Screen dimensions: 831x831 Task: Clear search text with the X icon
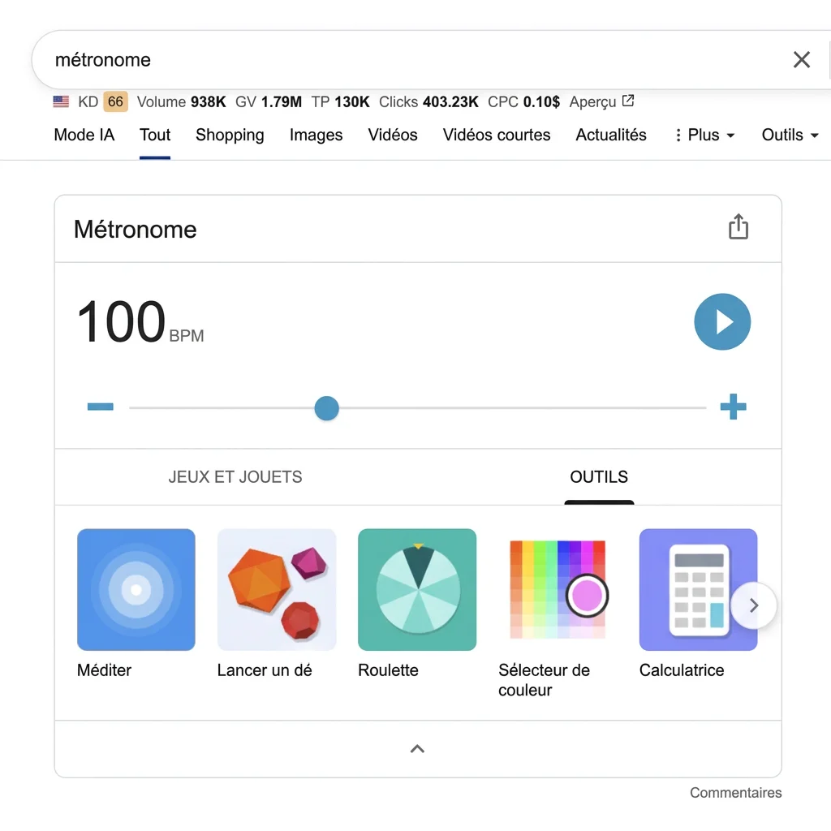801,59
